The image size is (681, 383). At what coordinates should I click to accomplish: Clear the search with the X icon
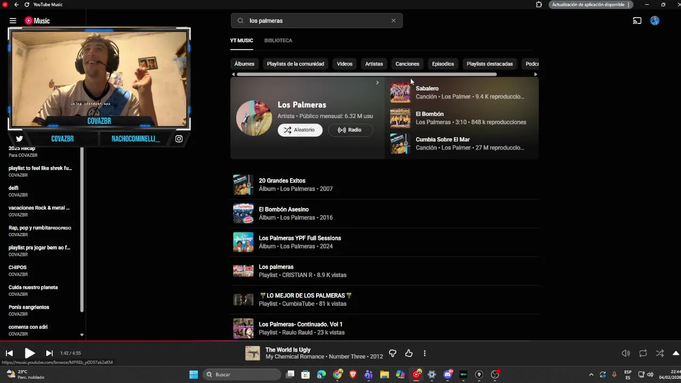393,21
